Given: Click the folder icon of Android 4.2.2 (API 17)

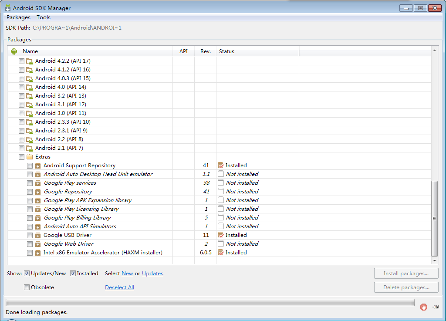Looking at the screenshot, I should [30, 61].
